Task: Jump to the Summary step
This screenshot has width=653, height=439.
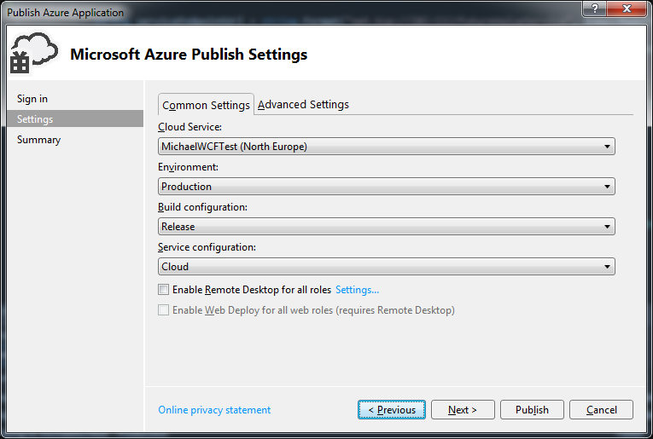Action: click(38, 140)
